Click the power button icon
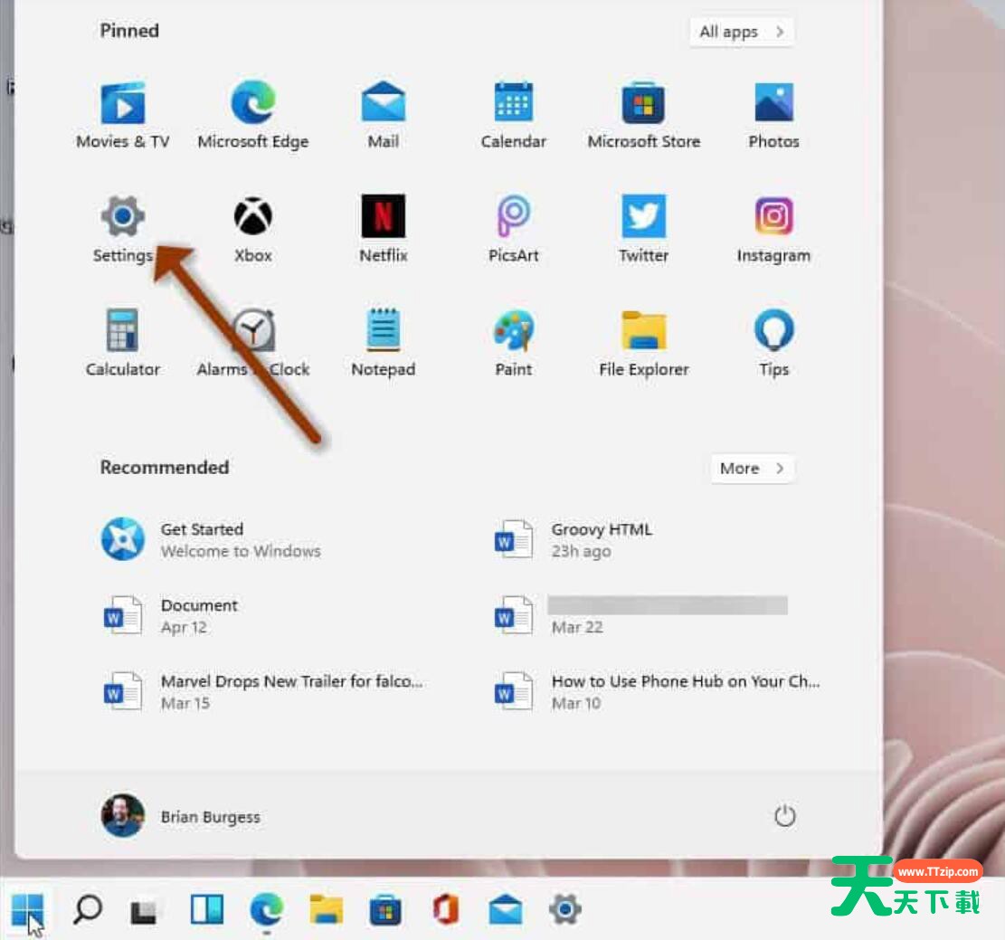The image size is (1005, 940). (784, 816)
